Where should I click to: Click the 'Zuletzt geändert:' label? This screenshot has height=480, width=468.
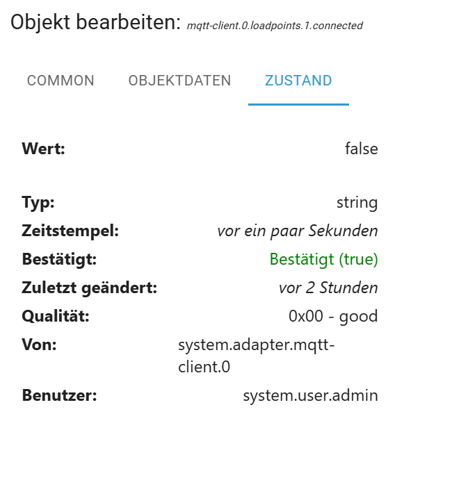click(x=90, y=288)
